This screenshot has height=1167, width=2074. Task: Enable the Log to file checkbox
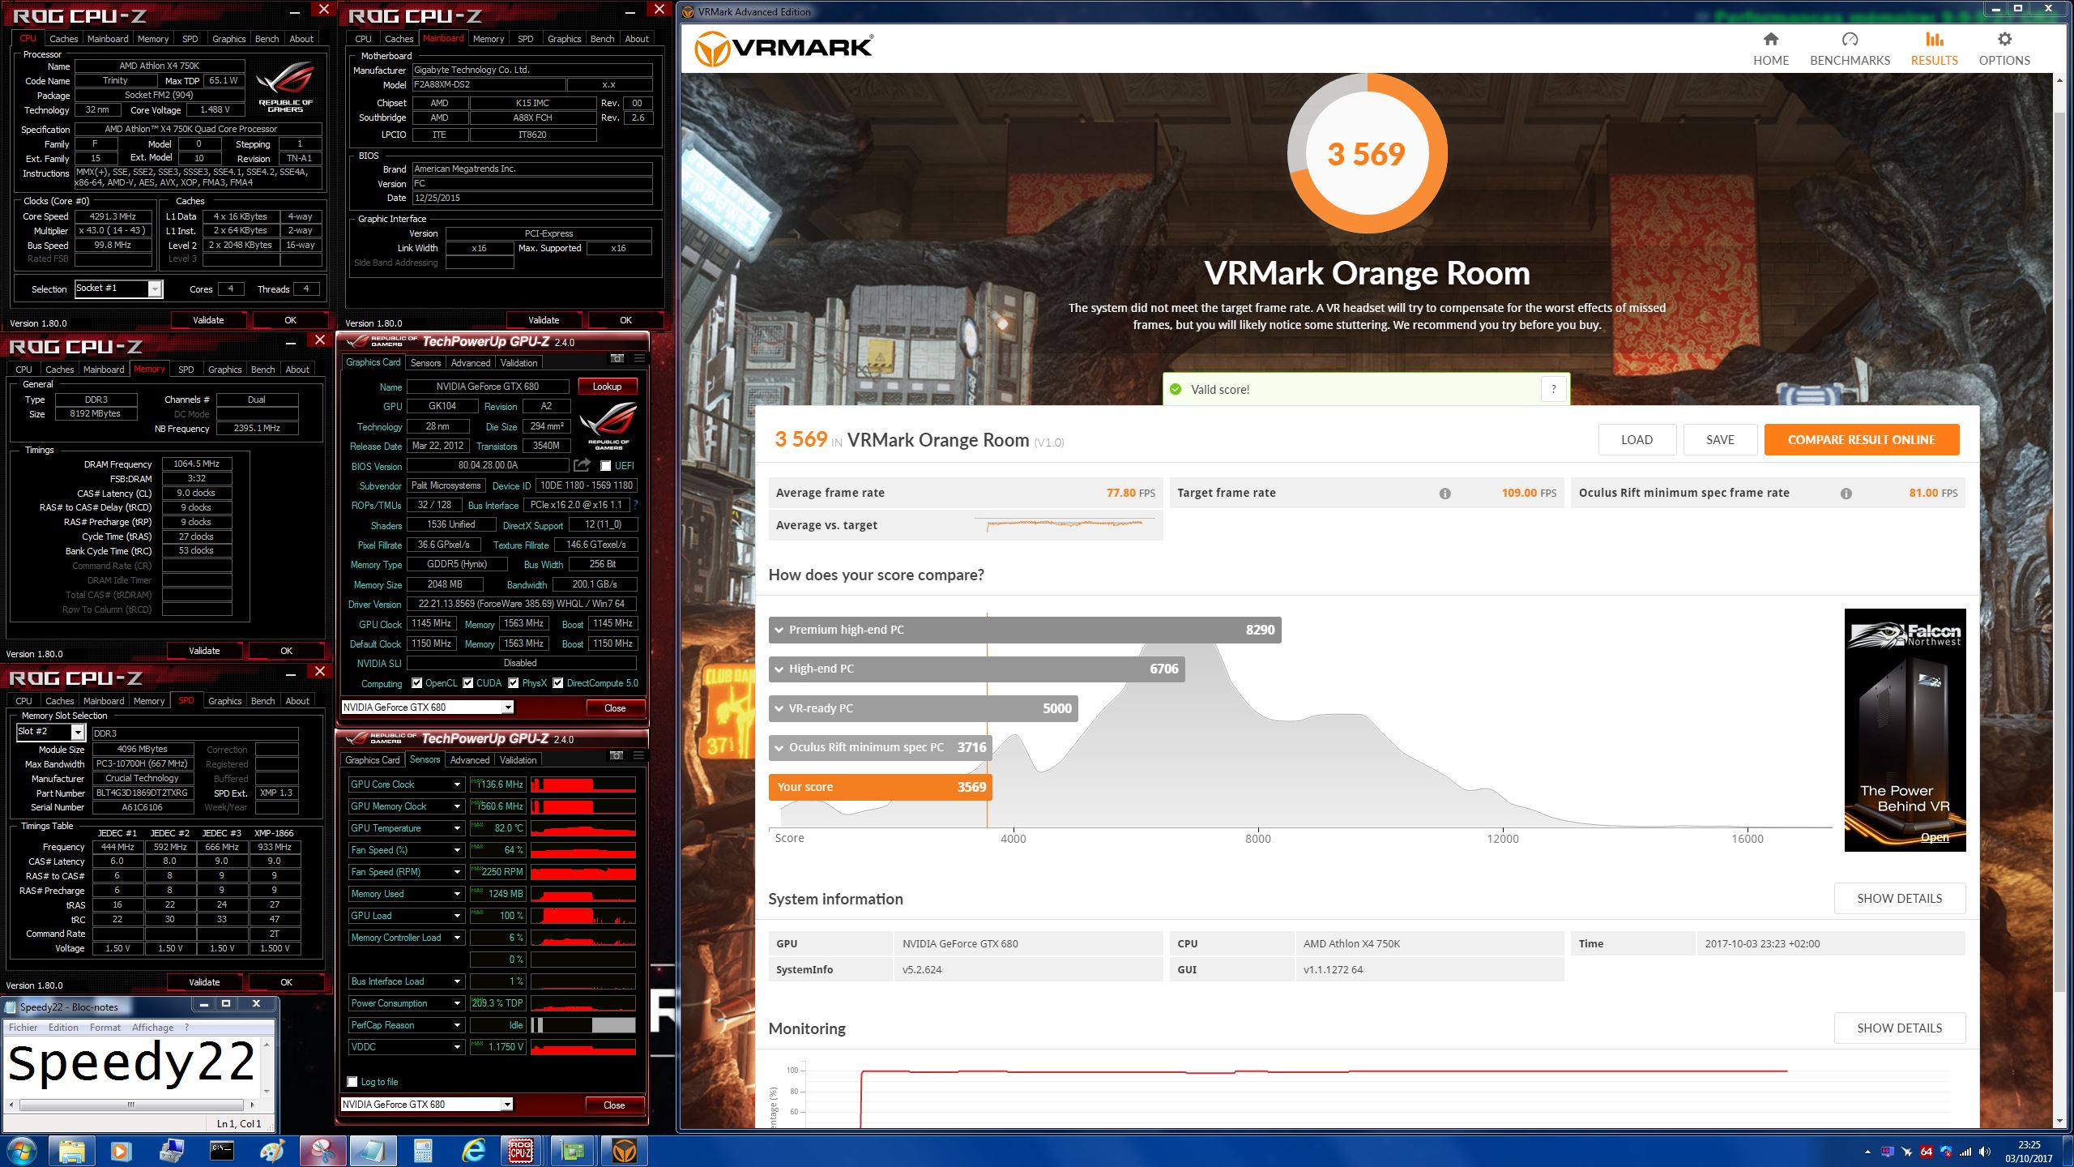pos(352,1081)
